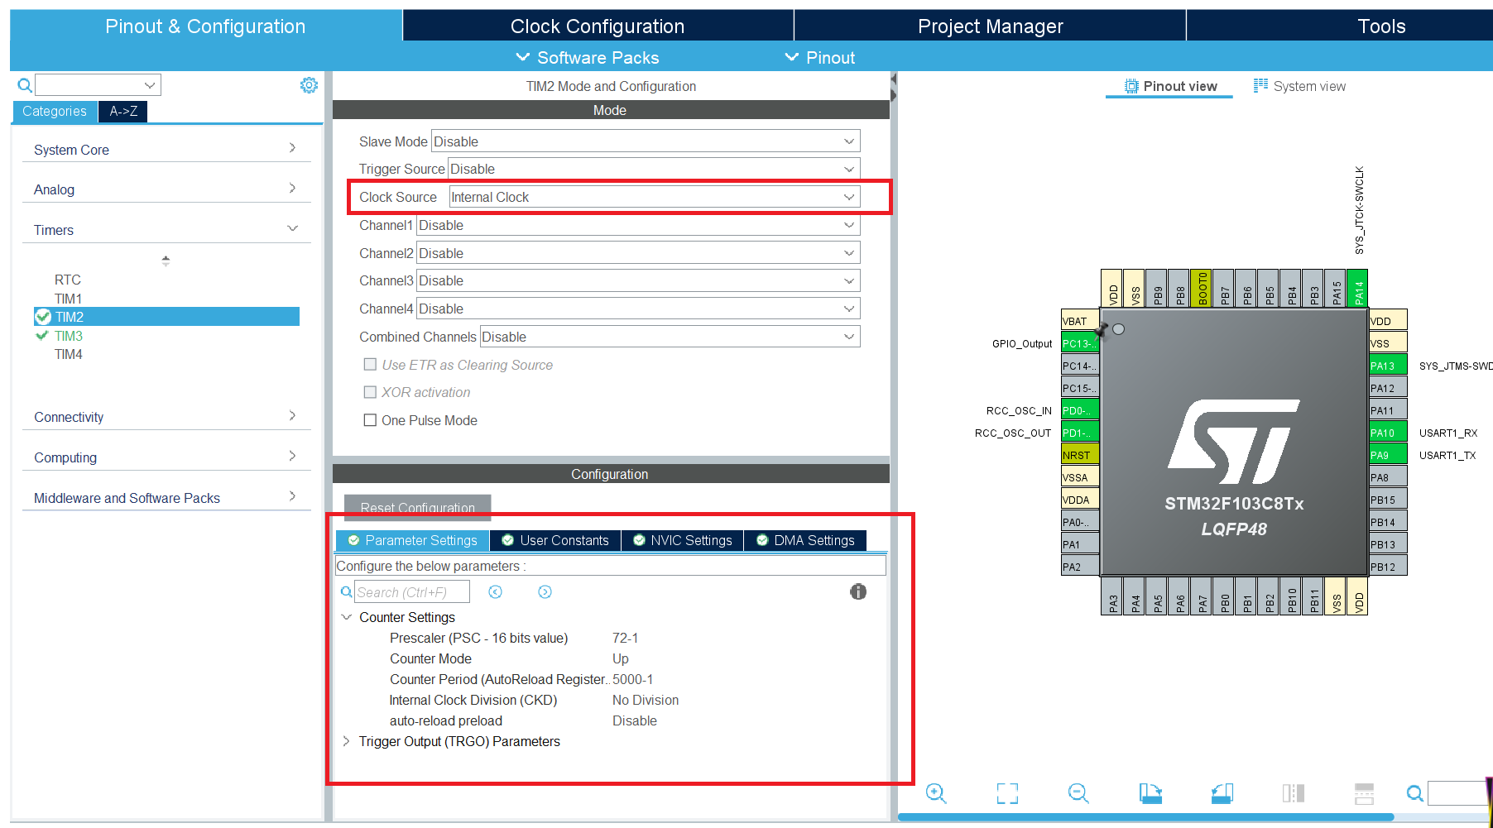1493x828 pixels.
Task: Flip the chip view horizontally
Action: (x=1294, y=793)
